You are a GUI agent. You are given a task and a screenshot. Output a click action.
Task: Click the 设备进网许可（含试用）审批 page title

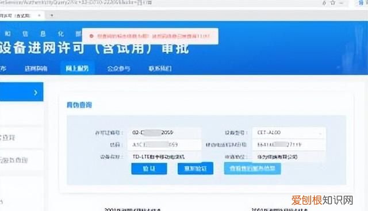pyautogui.click(x=94, y=48)
